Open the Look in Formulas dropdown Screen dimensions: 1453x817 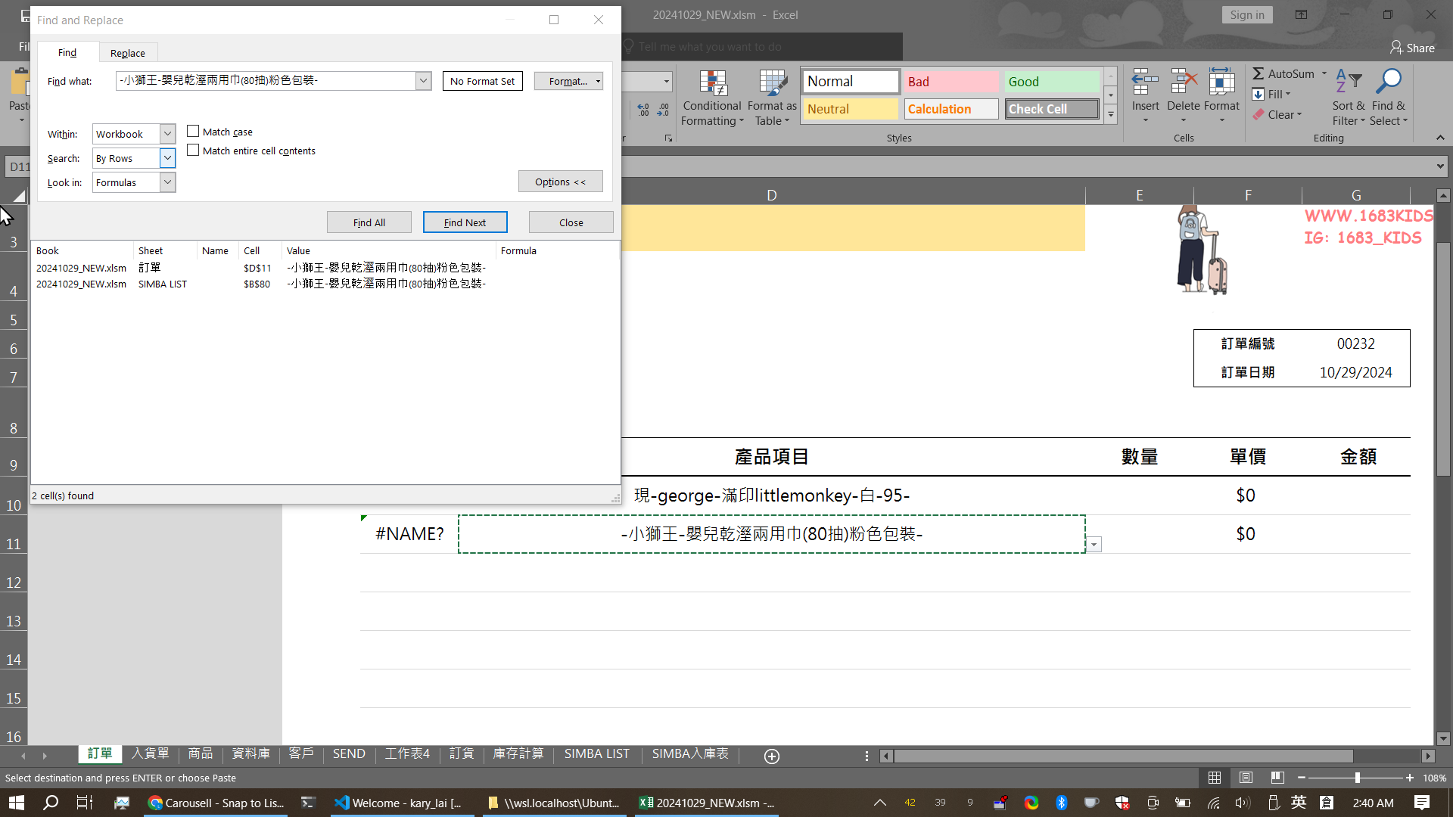coord(167,182)
